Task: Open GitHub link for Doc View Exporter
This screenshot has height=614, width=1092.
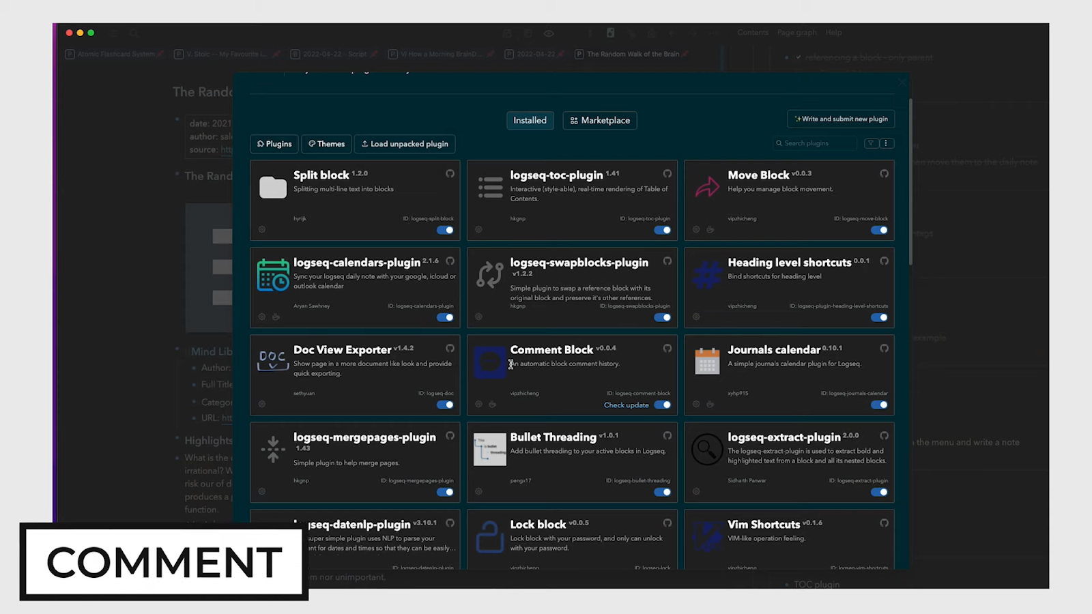Action: pyautogui.click(x=450, y=349)
